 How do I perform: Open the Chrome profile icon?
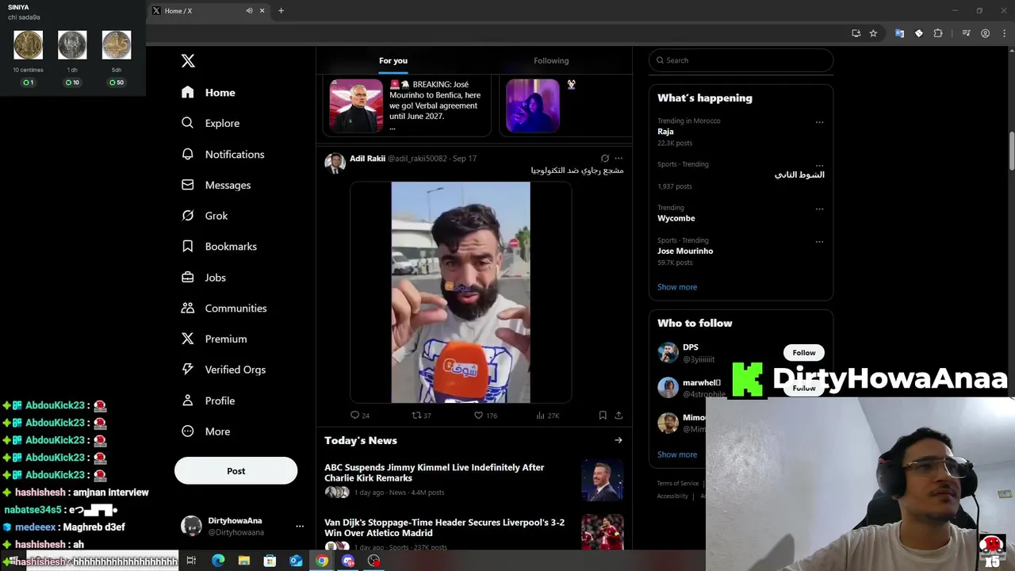point(985,33)
